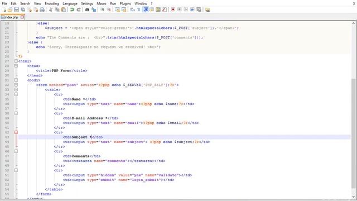
Task: Click the Paste toolbar icon
Action: tap(64, 9)
